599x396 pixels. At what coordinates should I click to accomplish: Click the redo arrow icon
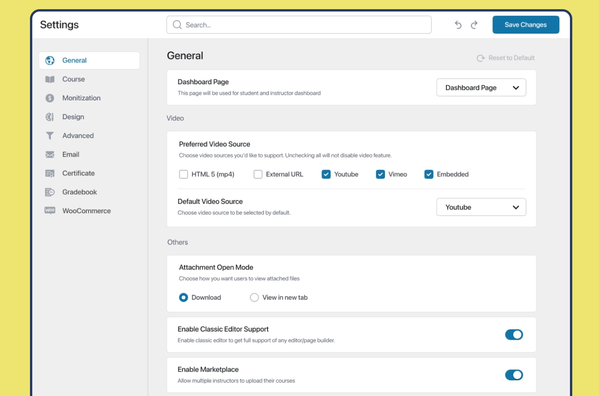(474, 25)
